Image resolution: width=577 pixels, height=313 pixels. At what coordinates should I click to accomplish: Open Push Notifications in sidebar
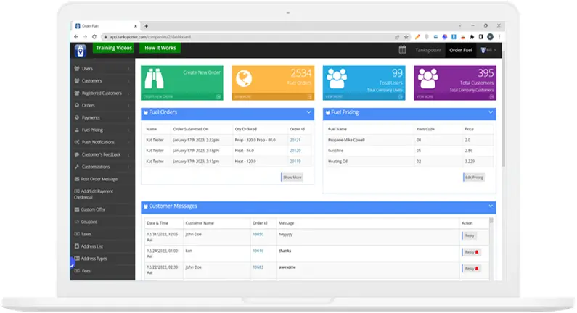click(x=102, y=142)
